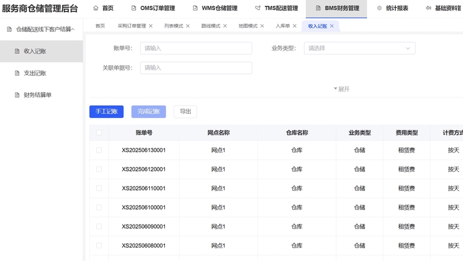Click bill number XS202506110001

(144, 188)
